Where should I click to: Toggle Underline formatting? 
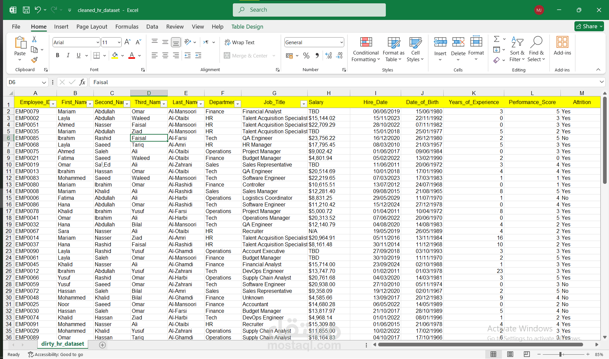78,56
